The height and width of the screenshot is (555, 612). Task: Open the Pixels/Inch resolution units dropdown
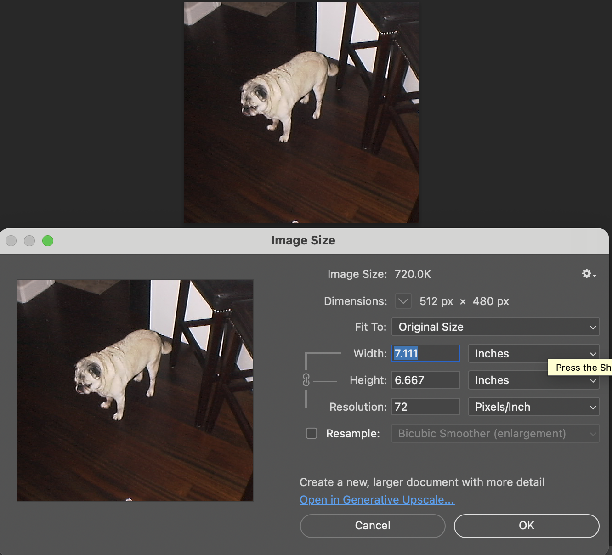coord(533,407)
